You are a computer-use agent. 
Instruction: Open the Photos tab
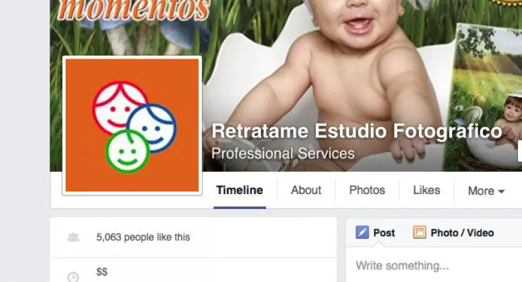[x=367, y=190]
